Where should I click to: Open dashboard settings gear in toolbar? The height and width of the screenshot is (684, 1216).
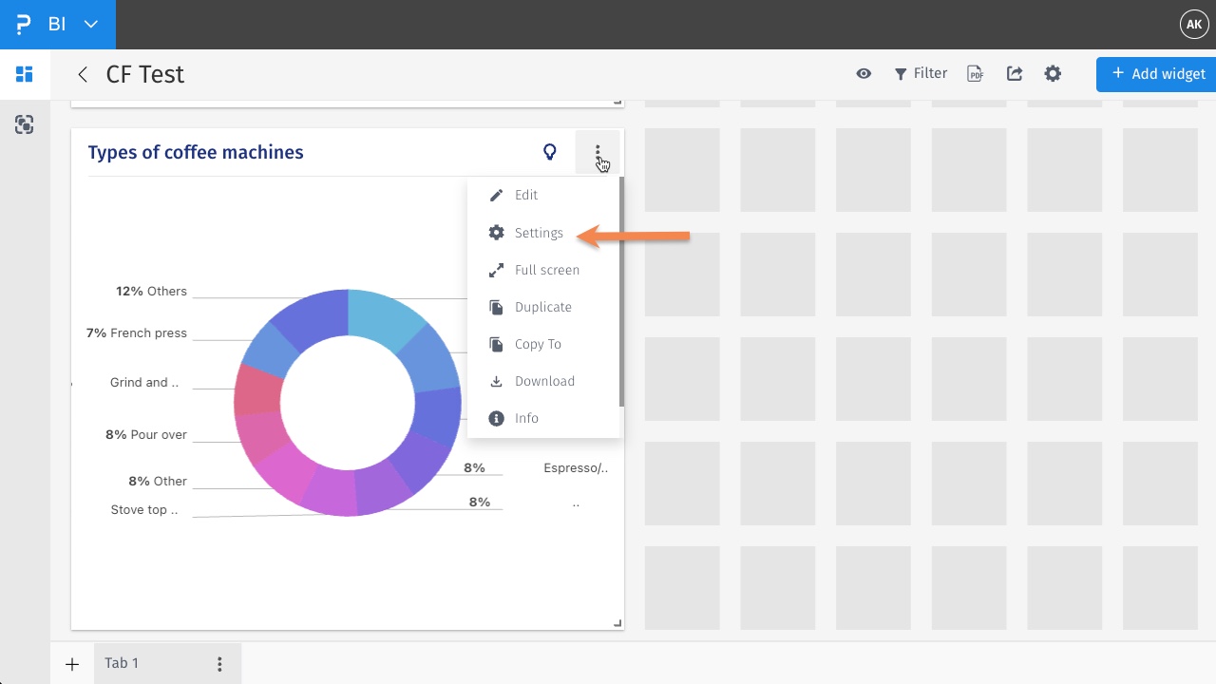(1053, 74)
